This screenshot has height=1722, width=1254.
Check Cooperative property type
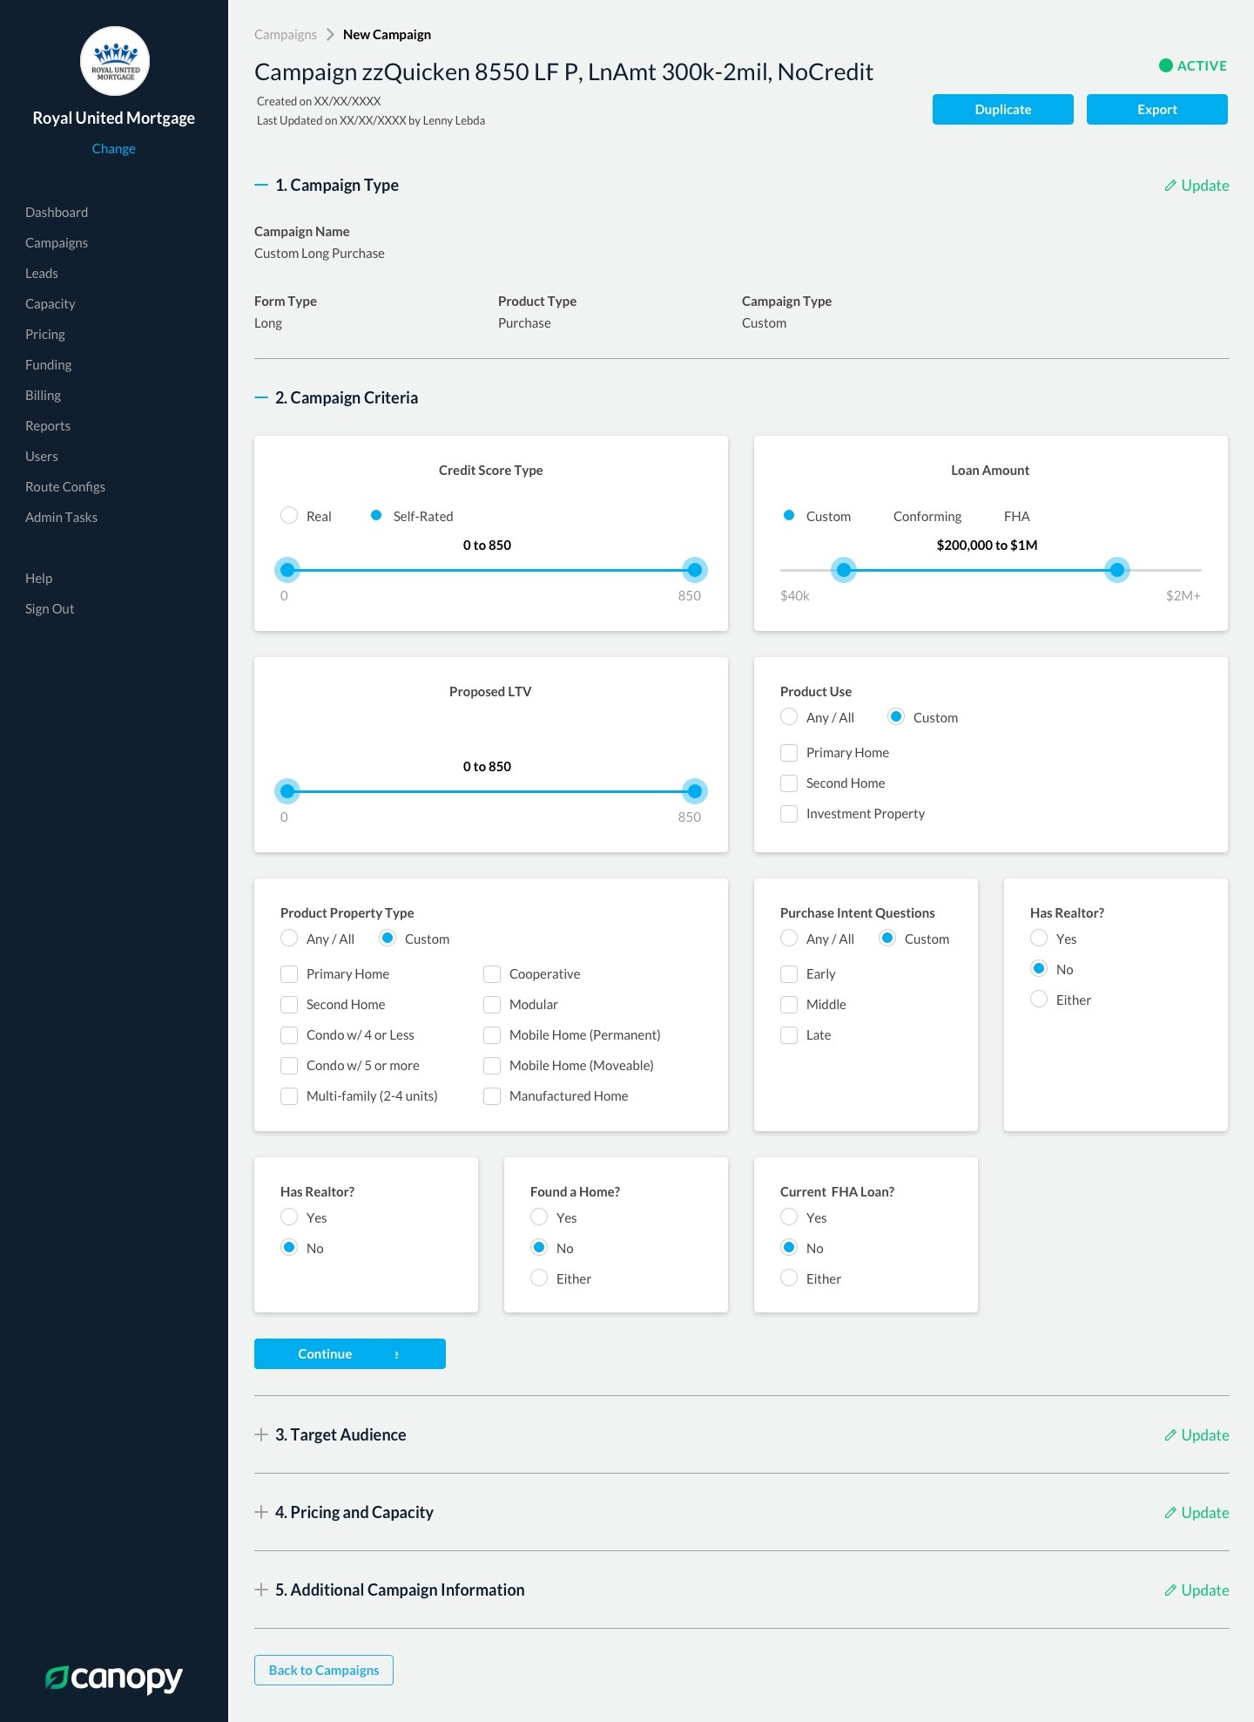tap(492, 973)
